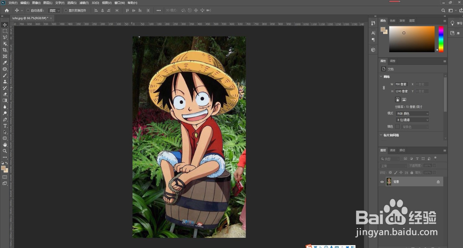Viewport: 463px width, 248px height.
Task: Open the 正常 blend mode dropdown
Action: pos(393,166)
